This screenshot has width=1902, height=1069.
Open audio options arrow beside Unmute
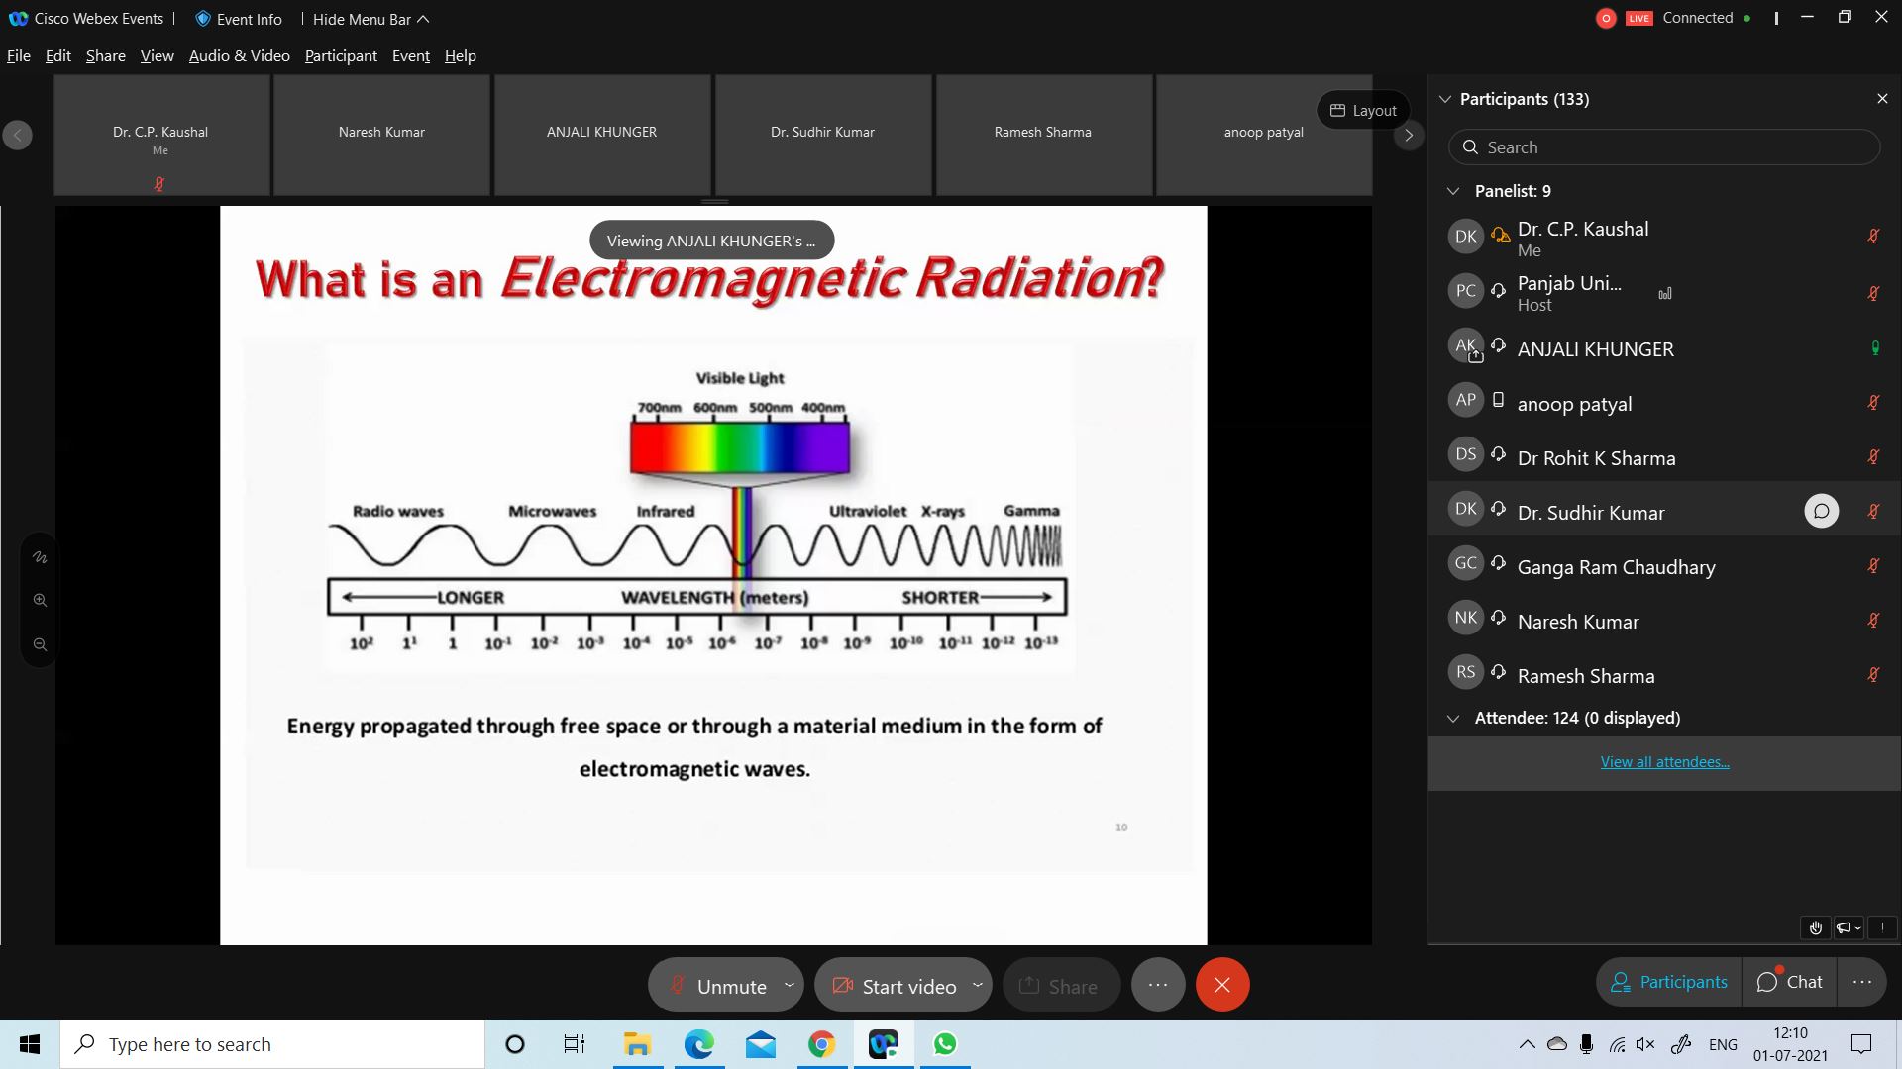tap(790, 985)
